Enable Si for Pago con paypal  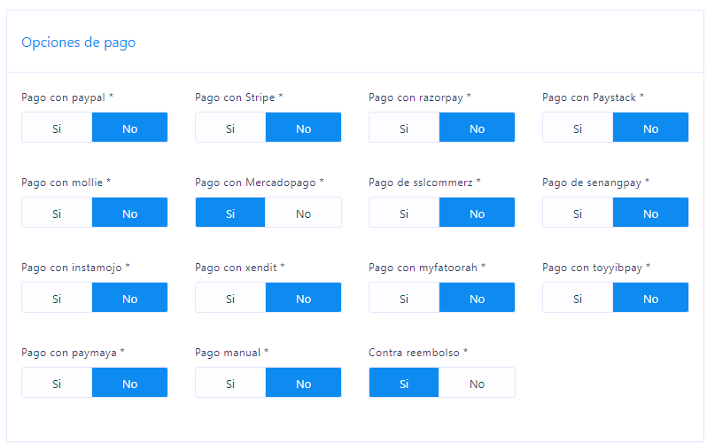(x=57, y=128)
